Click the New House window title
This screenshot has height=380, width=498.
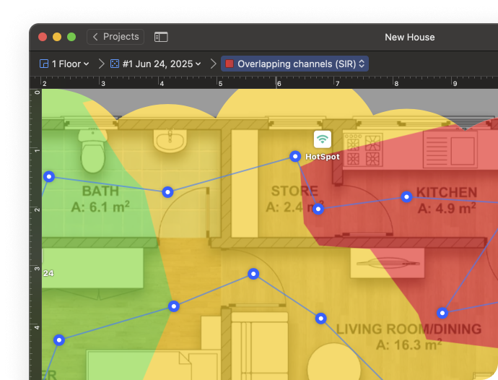pyautogui.click(x=410, y=37)
